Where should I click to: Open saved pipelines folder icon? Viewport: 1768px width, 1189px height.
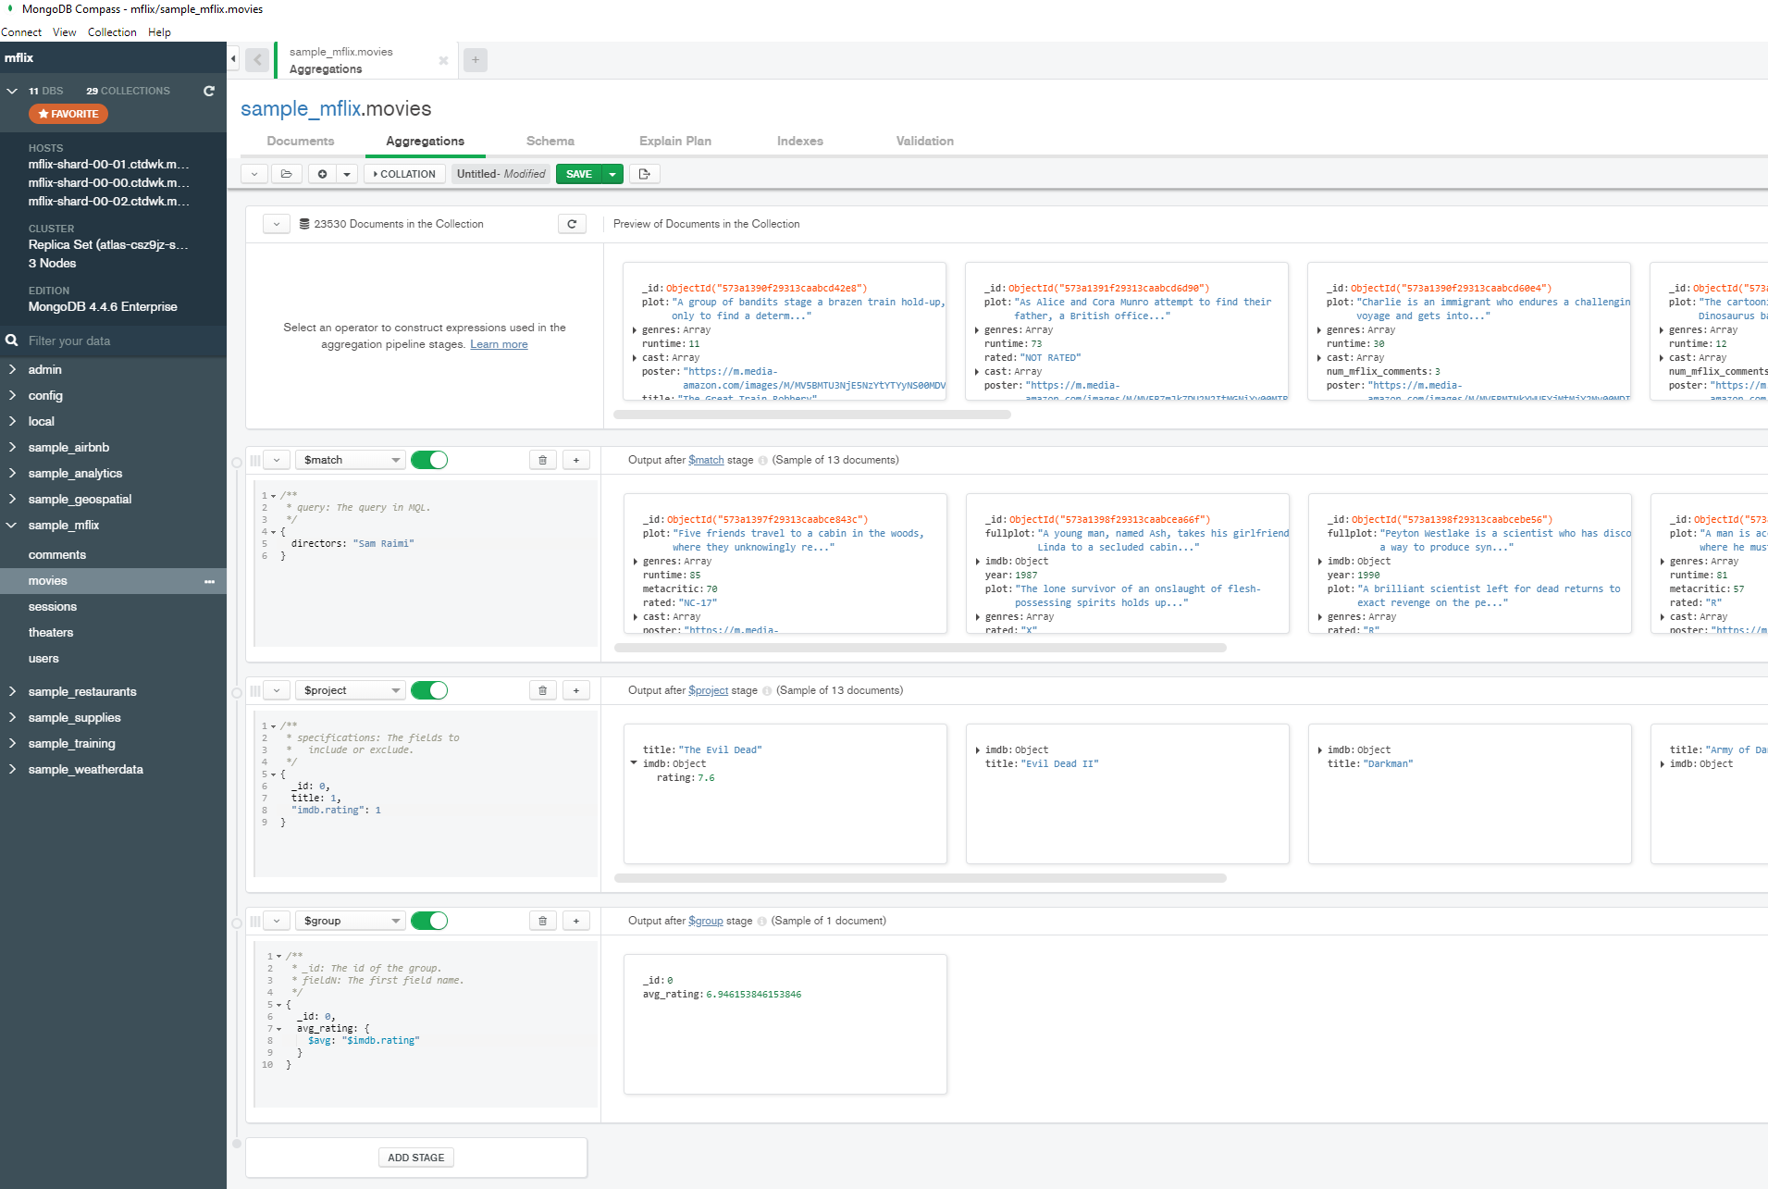[x=287, y=174]
